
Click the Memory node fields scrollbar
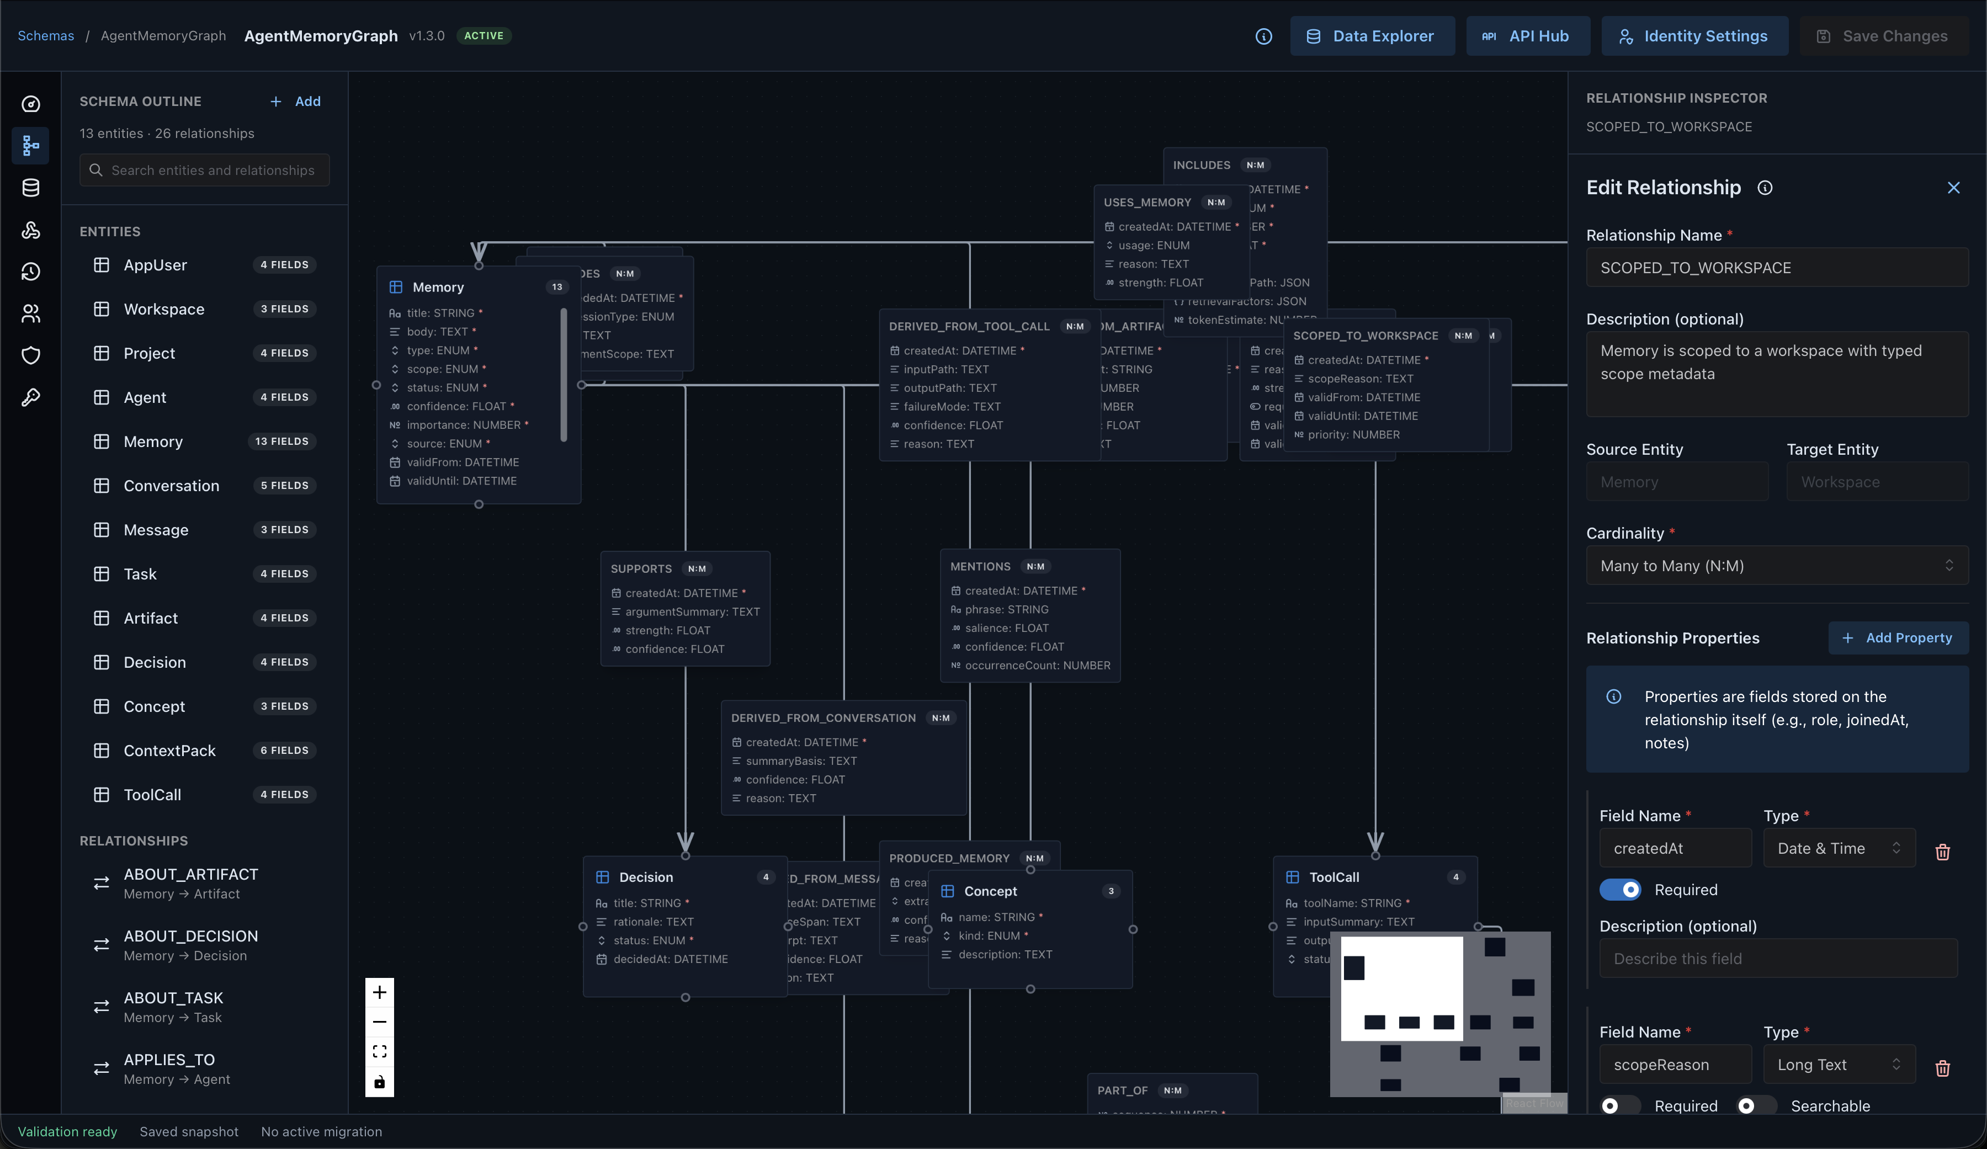(x=564, y=375)
